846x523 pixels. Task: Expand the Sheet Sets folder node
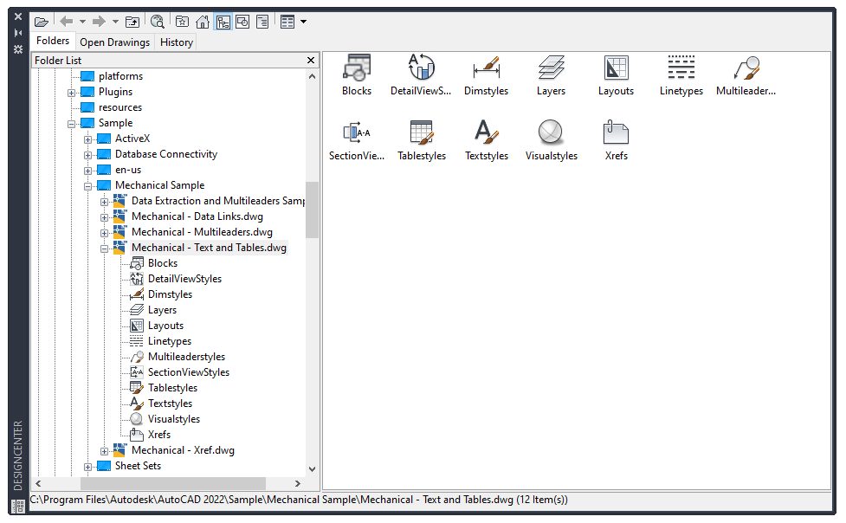click(88, 467)
